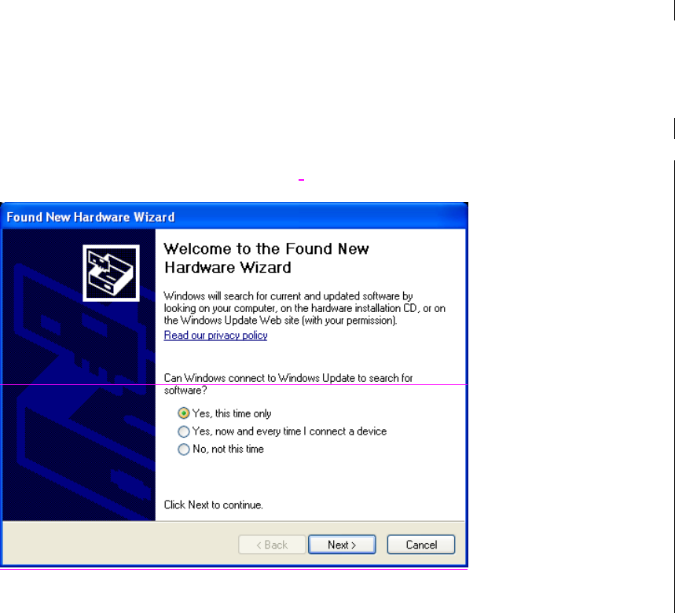The width and height of the screenshot is (675, 613).
Task: Click the 'Windows will search for current' paragraph
Action: (x=304, y=308)
